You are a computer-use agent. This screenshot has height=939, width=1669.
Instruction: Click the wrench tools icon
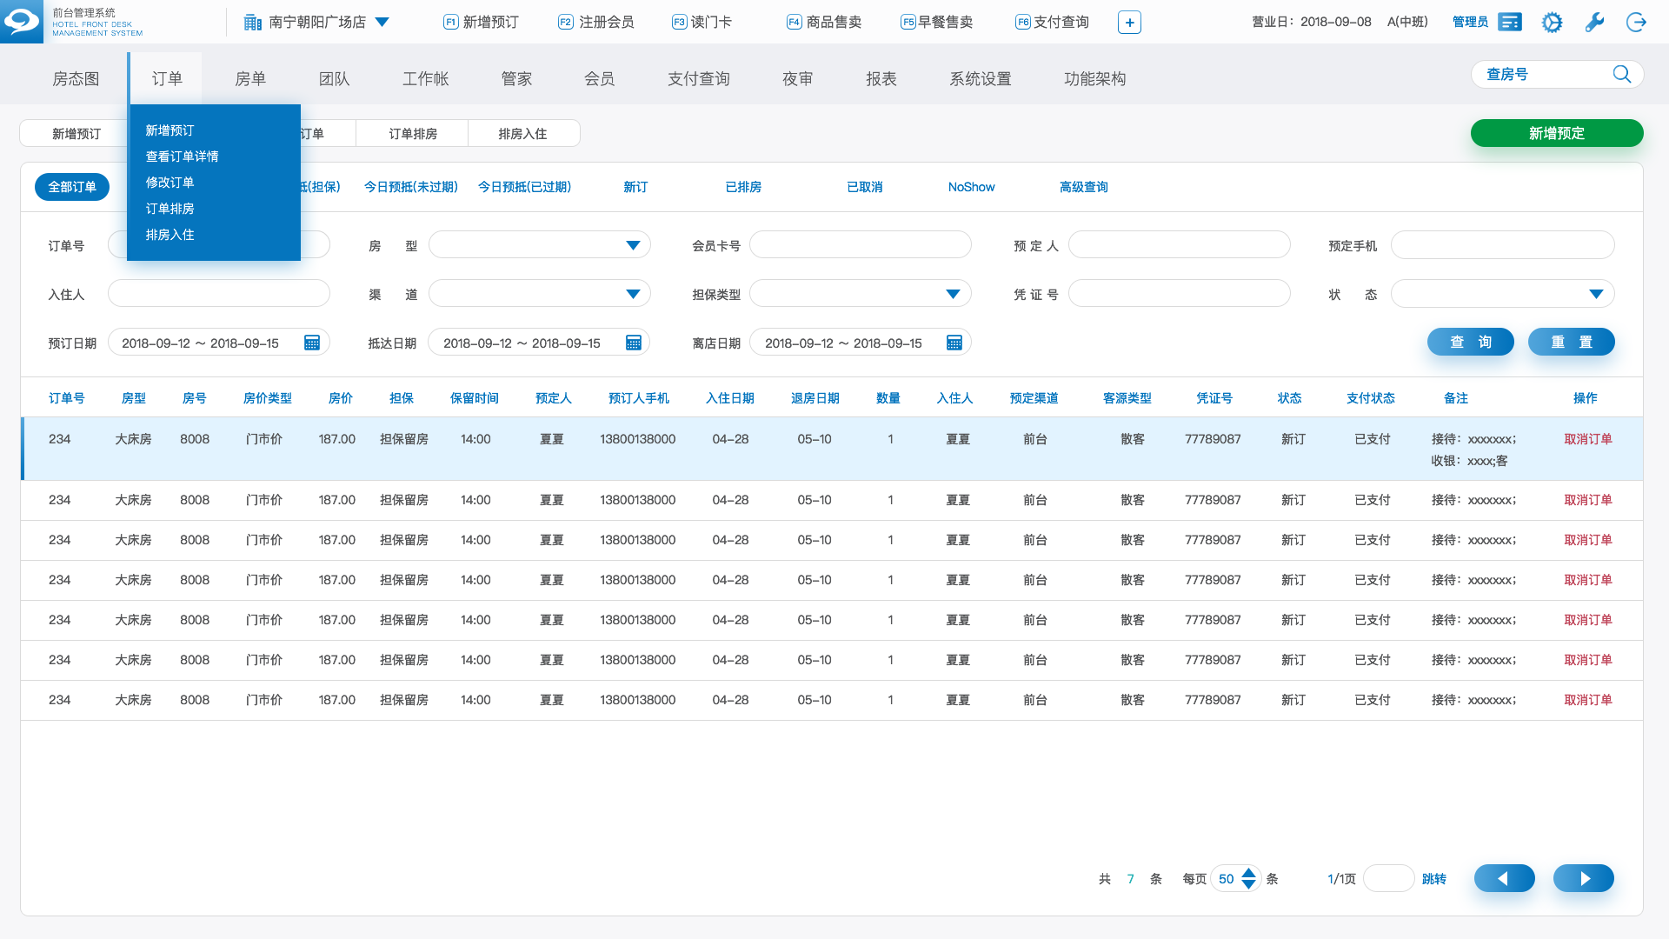click(1593, 23)
